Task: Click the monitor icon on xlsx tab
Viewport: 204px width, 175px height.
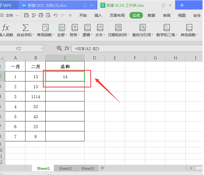Action: pos(163,5)
